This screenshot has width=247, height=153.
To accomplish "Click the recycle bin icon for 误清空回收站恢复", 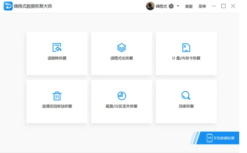I will 57,96.
